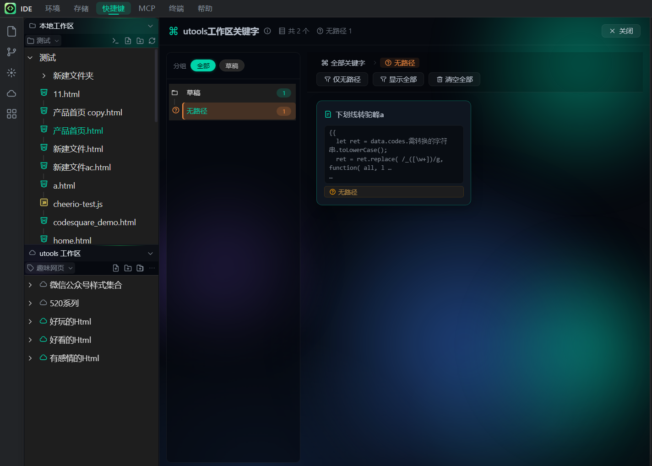The width and height of the screenshot is (652, 466).
Task: Click the question-mark icon on the 无路径 group row
Action: point(176,110)
